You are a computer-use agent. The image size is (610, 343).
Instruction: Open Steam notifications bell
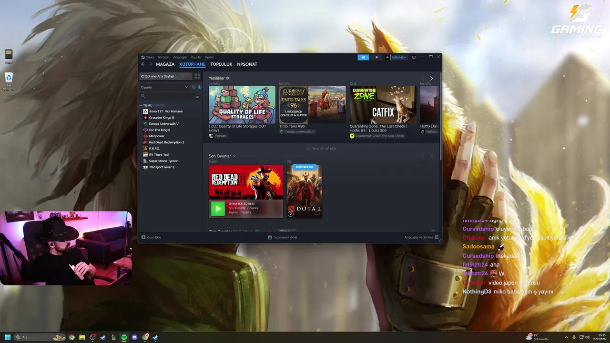pos(376,57)
